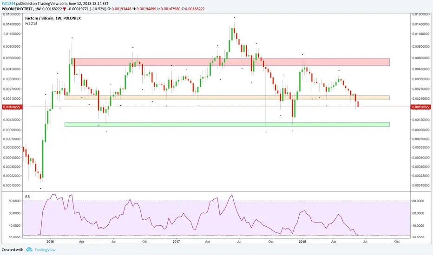This screenshot has height=255, width=433.
Task: Click the red current price tag on right axis
Action: [x=420, y=107]
